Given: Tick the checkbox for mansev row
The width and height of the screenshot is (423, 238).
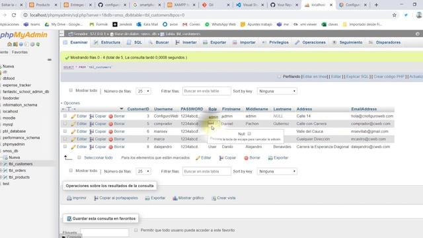Looking at the screenshot, I should tap(65, 131).
